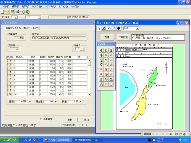Image resolution: width=191 pixels, height=143 pixels.
Task: Click the 所在地 location input field
Action: click(59, 38)
